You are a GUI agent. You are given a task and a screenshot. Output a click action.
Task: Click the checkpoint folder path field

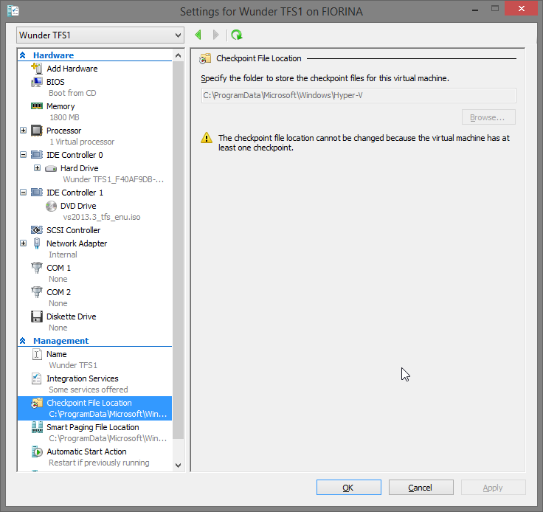(x=359, y=95)
